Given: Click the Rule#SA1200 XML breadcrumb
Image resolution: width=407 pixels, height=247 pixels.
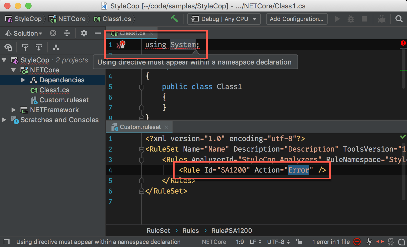Looking at the screenshot, I should click(x=232, y=230).
